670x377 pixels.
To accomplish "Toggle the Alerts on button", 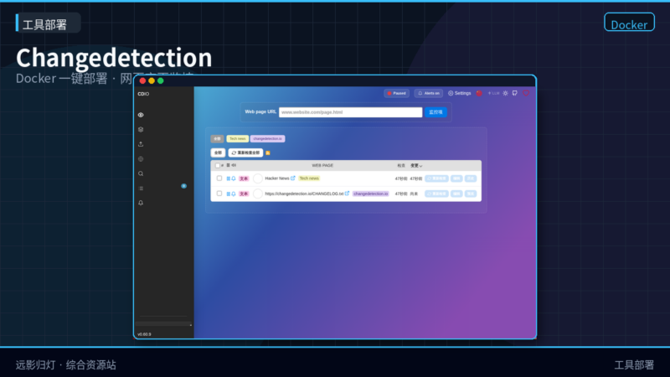I will point(429,93).
